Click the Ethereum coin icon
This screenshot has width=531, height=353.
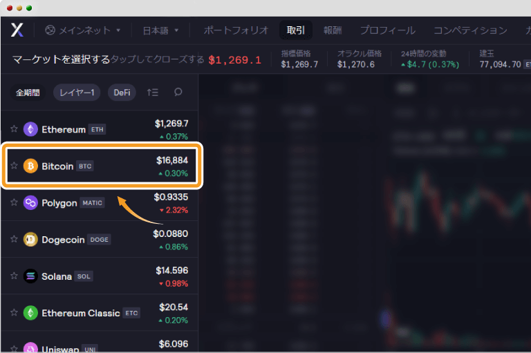coord(30,129)
